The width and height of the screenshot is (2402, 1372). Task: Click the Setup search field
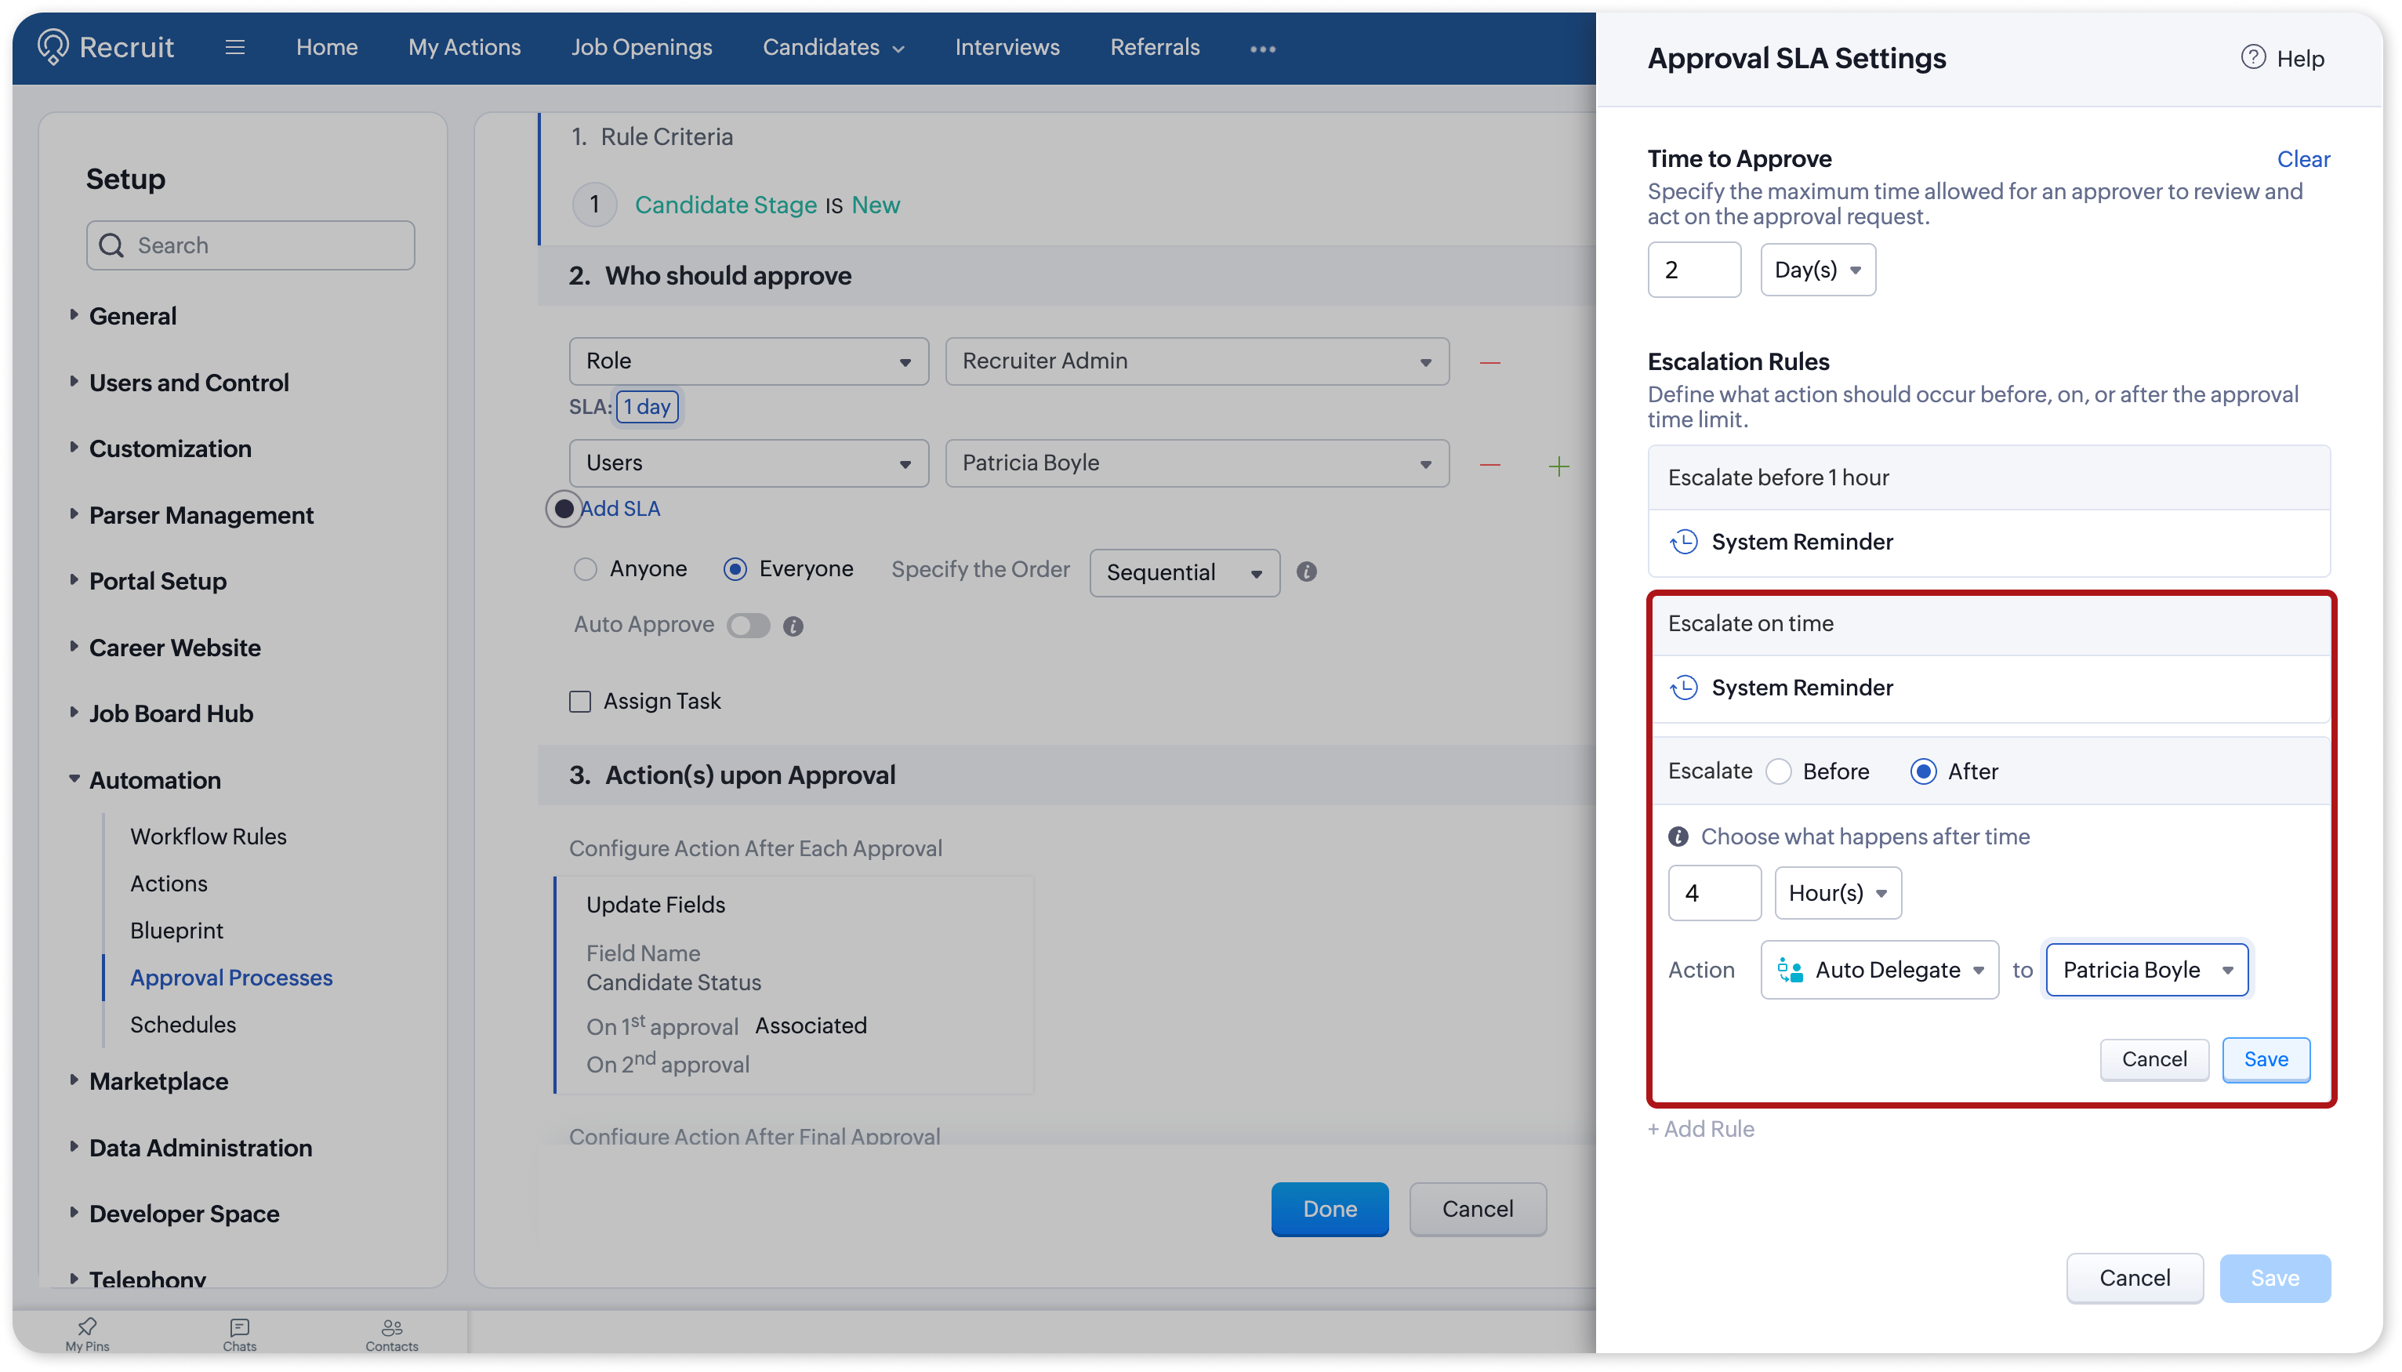coord(251,245)
